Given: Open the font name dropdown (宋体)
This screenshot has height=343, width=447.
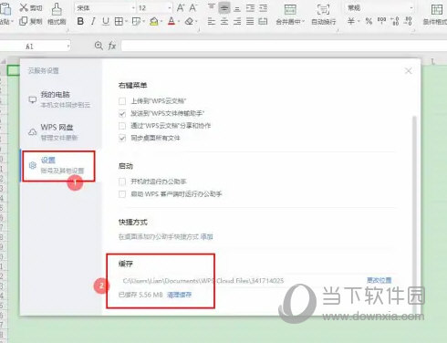Looking at the screenshot, I should (133, 8).
